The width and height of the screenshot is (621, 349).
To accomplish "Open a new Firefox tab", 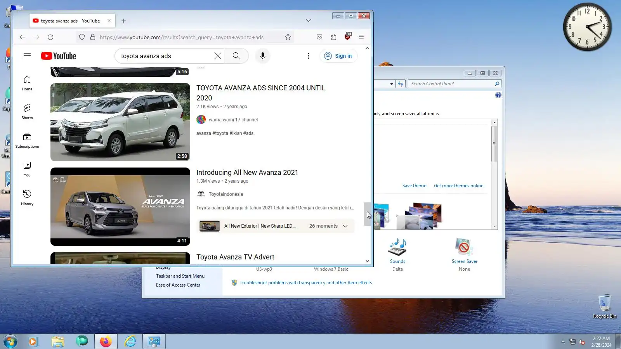I will [124, 21].
